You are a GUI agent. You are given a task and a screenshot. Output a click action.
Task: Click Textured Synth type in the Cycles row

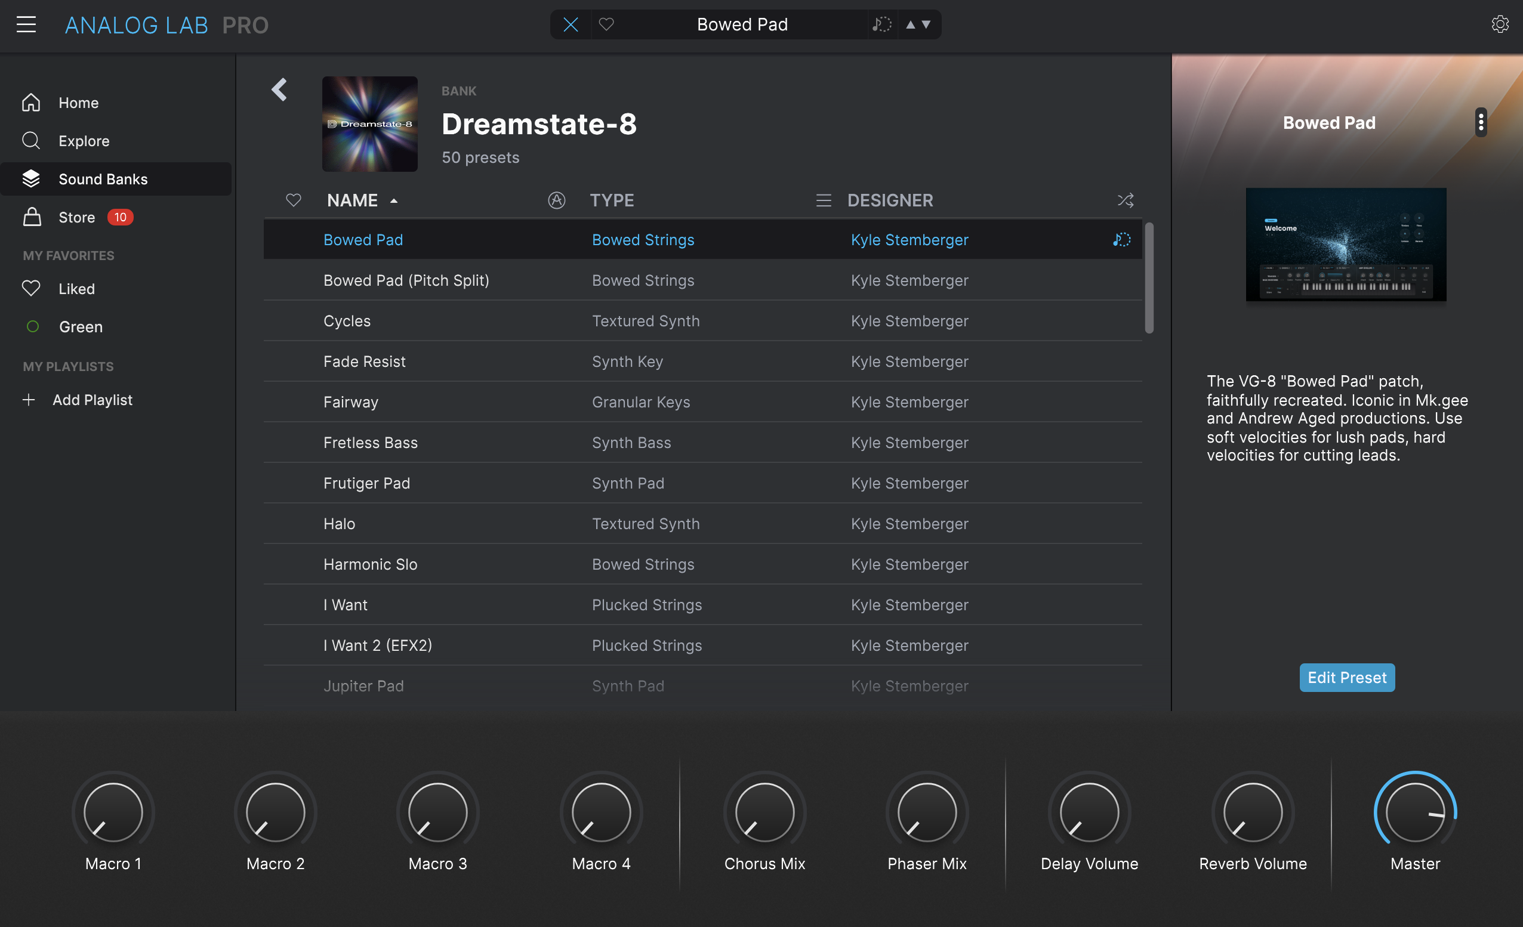[x=646, y=321]
